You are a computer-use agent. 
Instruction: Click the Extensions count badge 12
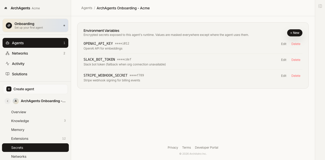64,139
